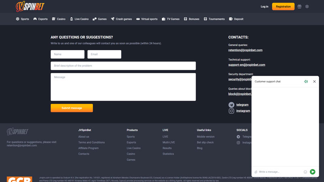This screenshot has height=182, width=324.
Task: Open LIVE link in footer LIVE column
Action: [165, 137]
